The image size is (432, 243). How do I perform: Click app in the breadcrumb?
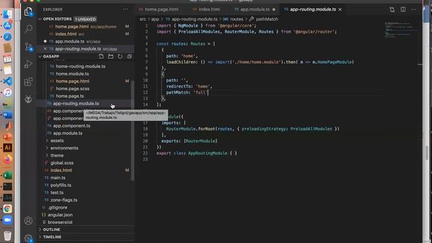pos(155,20)
